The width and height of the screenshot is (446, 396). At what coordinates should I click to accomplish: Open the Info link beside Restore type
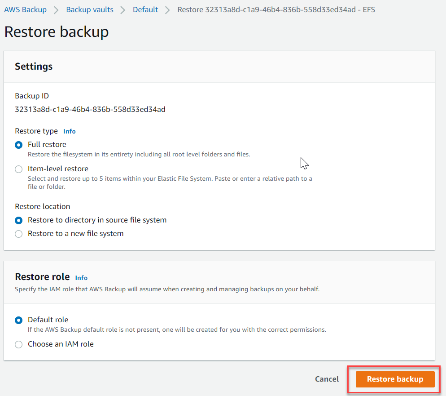(x=70, y=131)
